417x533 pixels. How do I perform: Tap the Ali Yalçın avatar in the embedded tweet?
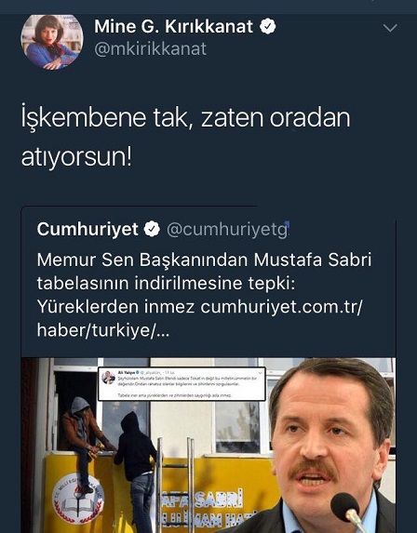108,377
